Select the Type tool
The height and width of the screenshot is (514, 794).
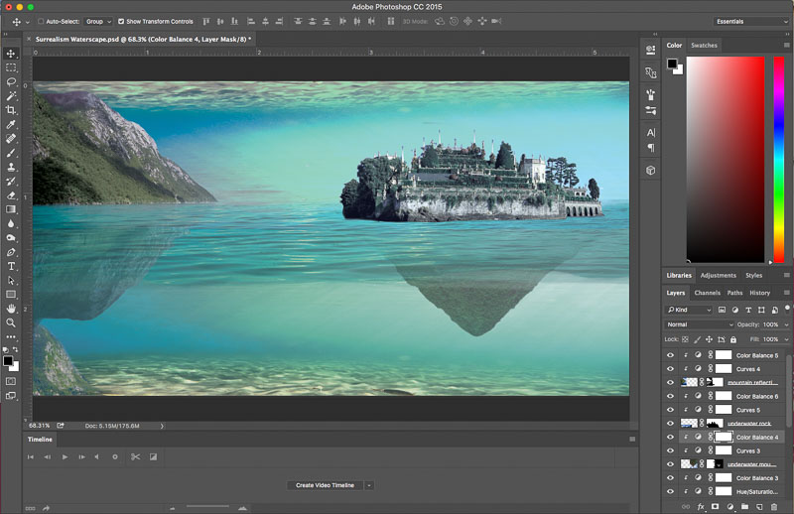11,266
